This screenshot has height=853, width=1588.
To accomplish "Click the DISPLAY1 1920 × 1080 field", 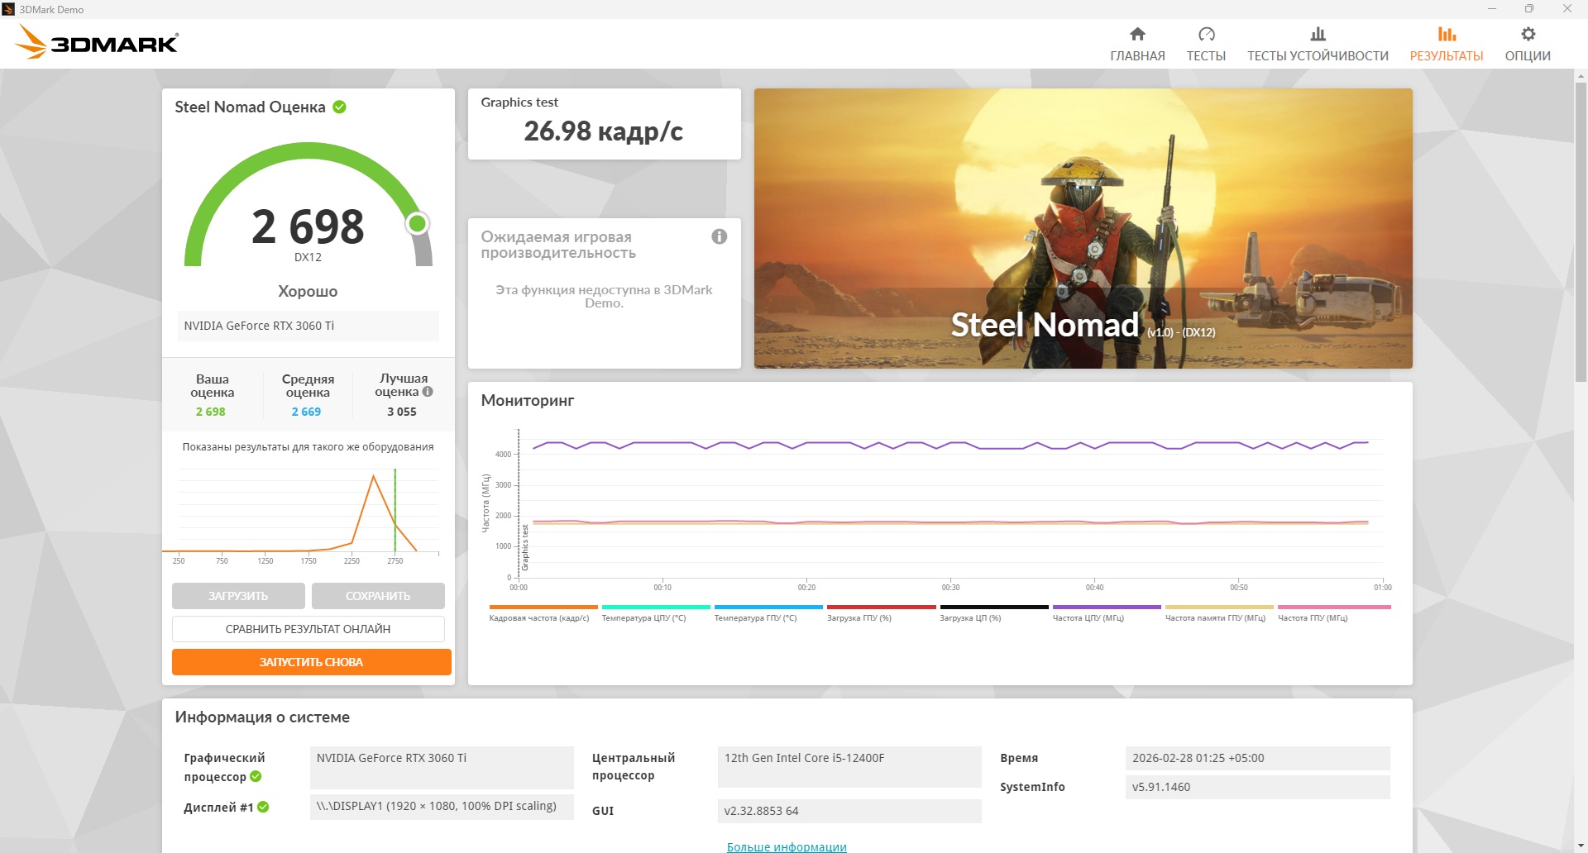I will point(442,807).
